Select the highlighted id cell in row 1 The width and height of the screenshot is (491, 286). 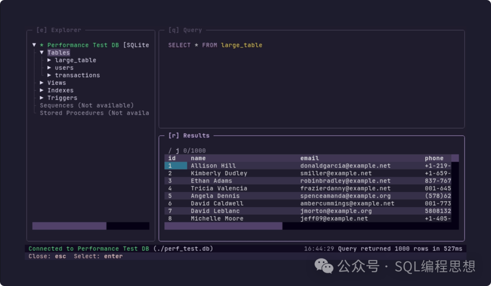pos(175,166)
